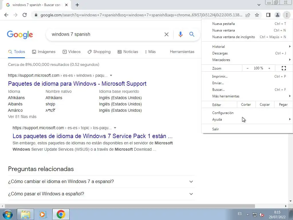Open a new tab with plus button

77,5
